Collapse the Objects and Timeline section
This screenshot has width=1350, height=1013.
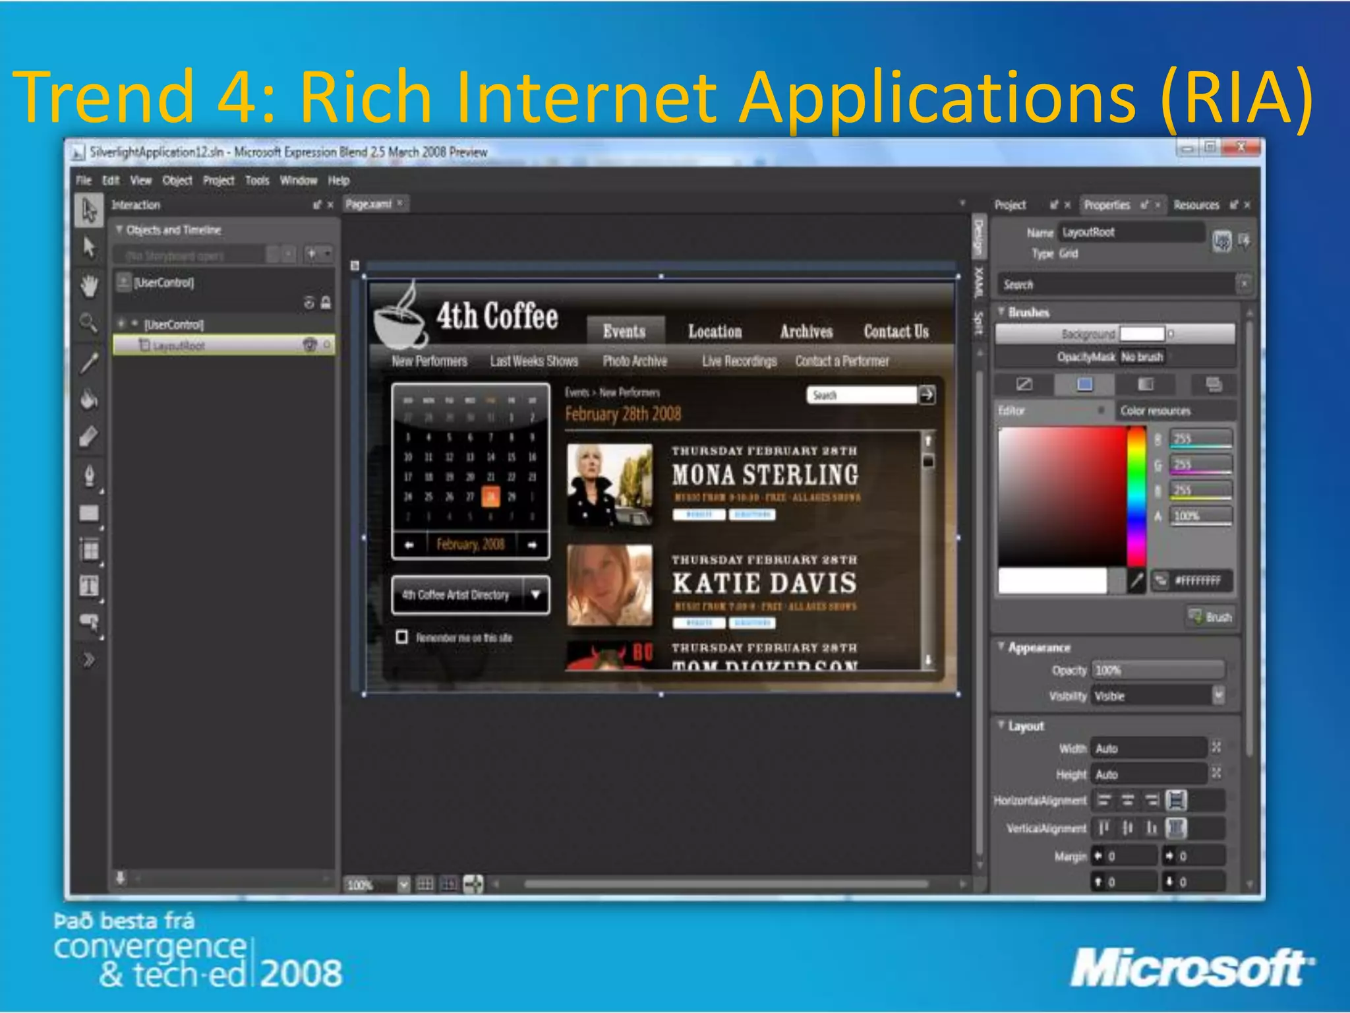click(x=120, y=229)
